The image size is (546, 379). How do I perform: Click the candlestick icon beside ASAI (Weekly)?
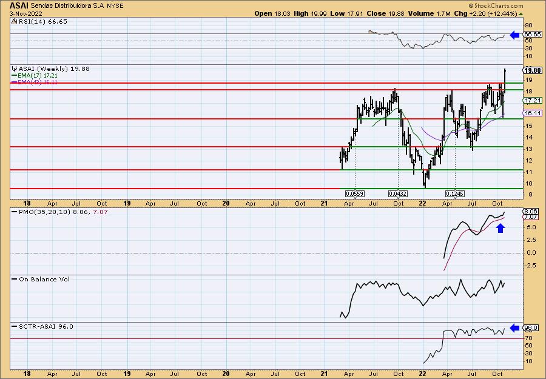[15, 69]
